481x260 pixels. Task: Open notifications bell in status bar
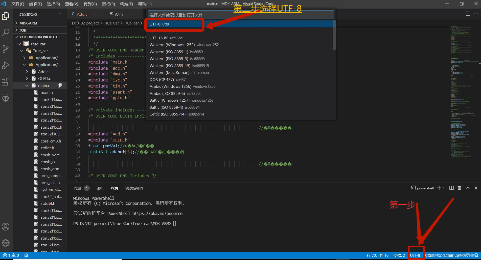tap(476, 255)
